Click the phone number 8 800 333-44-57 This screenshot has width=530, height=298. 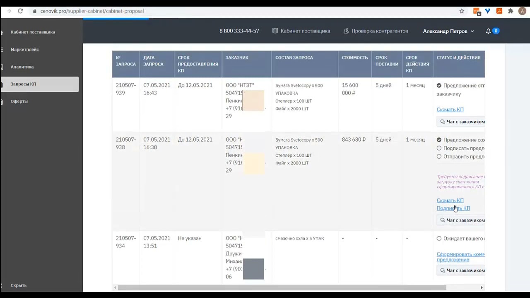pos(239,31)
